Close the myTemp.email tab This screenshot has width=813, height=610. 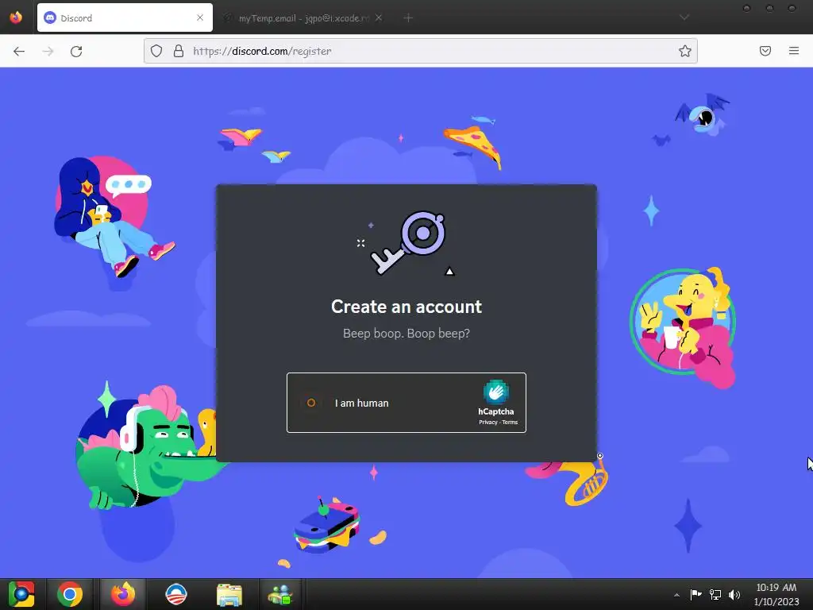click(379, 17)
